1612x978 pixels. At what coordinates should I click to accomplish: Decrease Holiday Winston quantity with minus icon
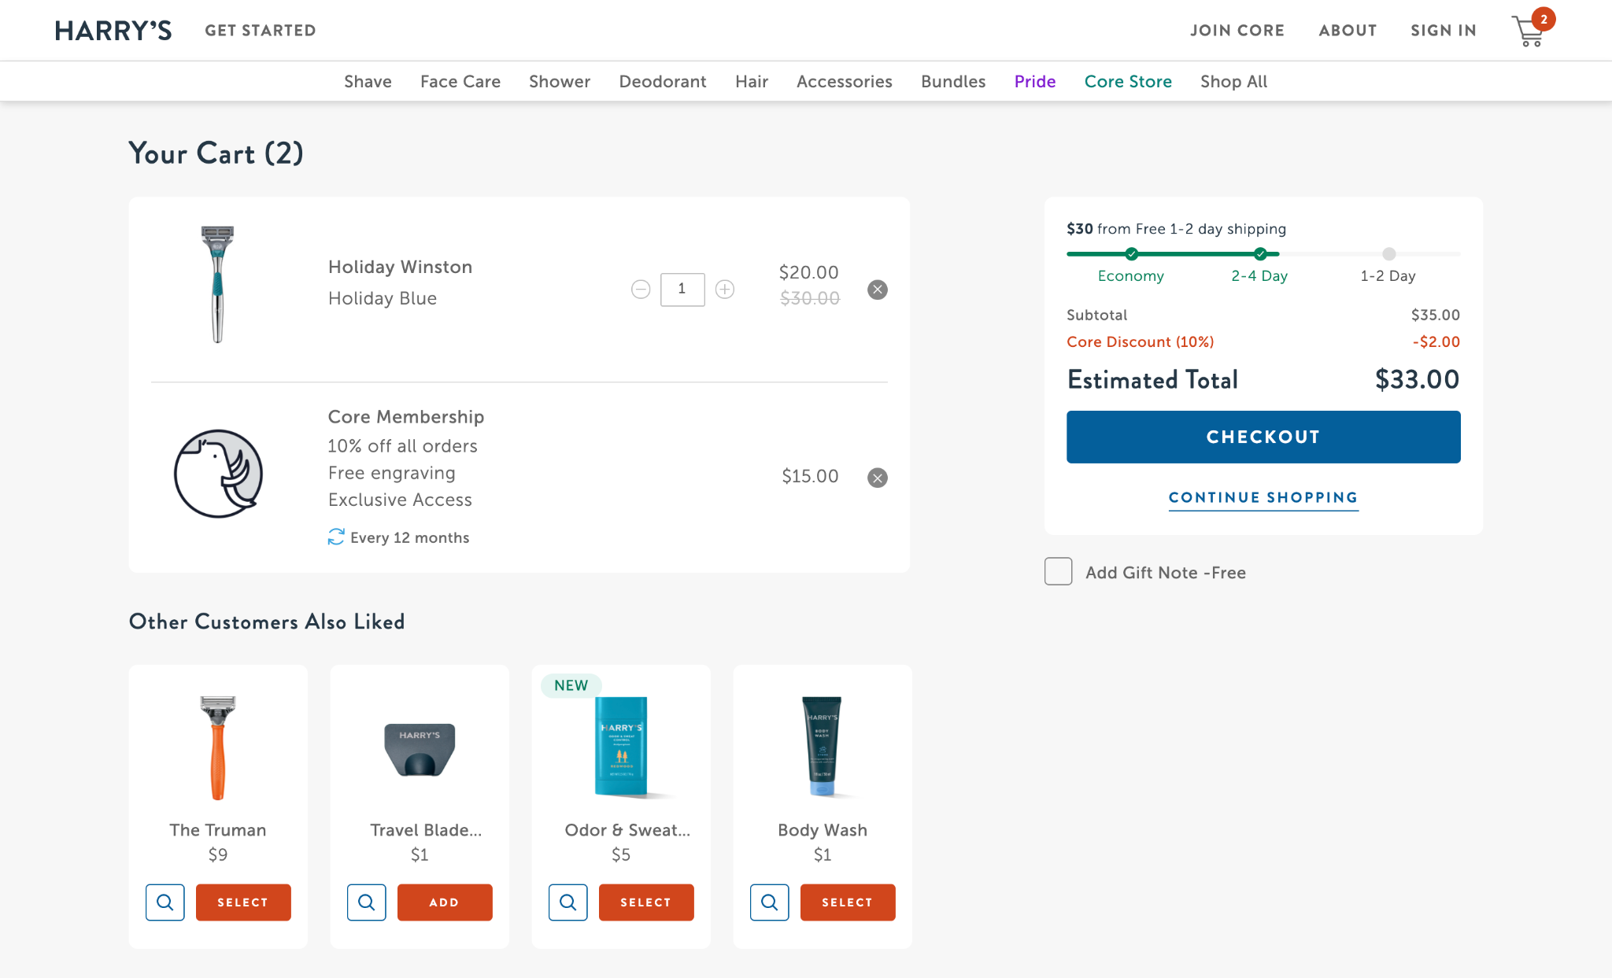click(640, 290)
